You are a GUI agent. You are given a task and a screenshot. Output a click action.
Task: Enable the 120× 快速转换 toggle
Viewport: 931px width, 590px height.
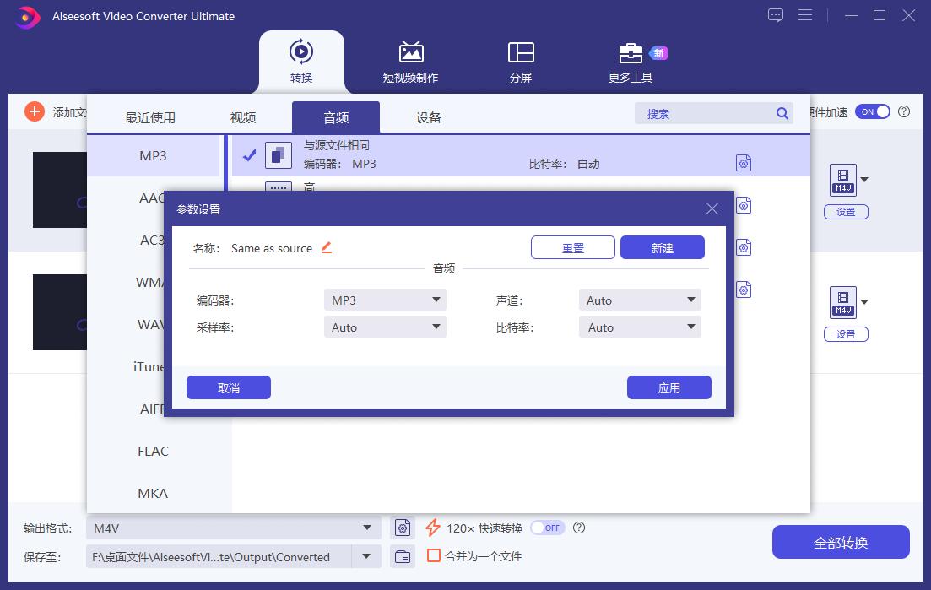click(x=547, y=527)
